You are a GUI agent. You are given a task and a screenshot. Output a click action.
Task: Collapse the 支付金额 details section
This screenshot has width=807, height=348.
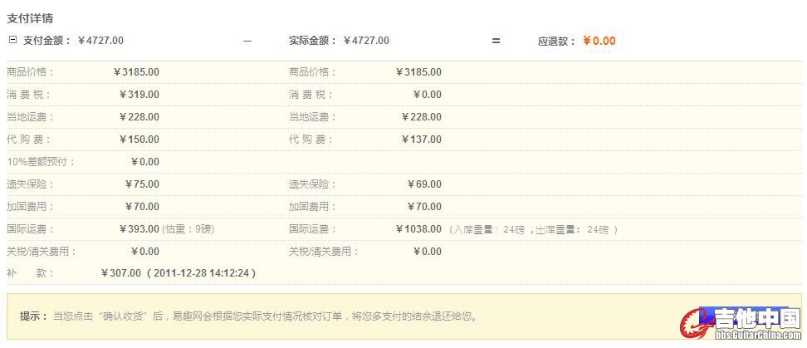[12, 40]
